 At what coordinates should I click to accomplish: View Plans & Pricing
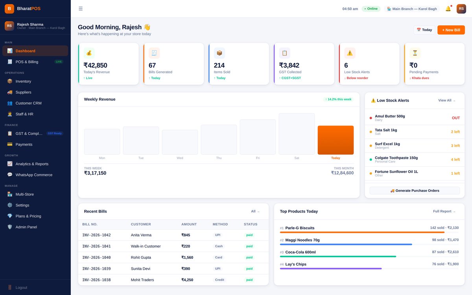click(35, 216)
